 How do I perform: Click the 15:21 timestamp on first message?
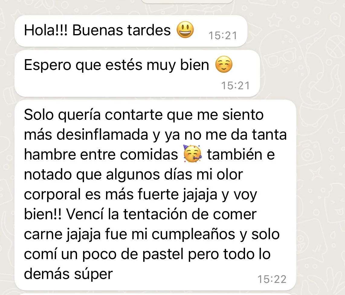[x=223, y=36]
